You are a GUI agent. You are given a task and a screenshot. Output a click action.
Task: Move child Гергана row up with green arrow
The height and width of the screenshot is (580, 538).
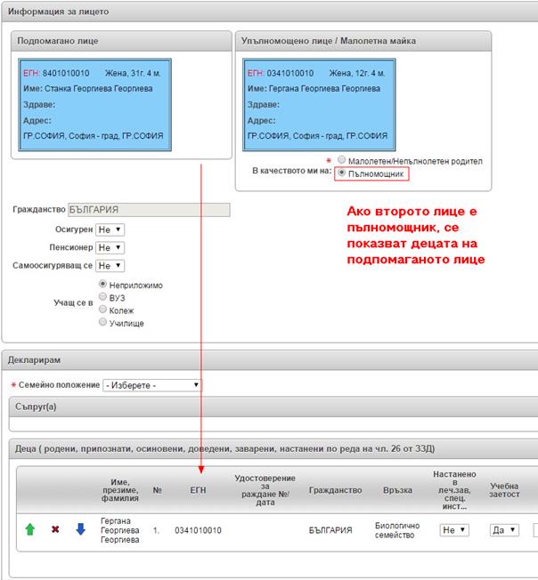(30, 529)
